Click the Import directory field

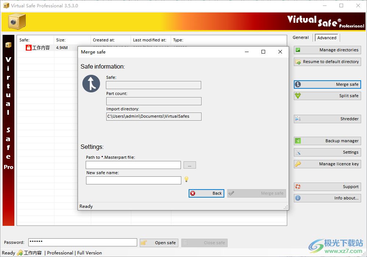tap(154, 117)
